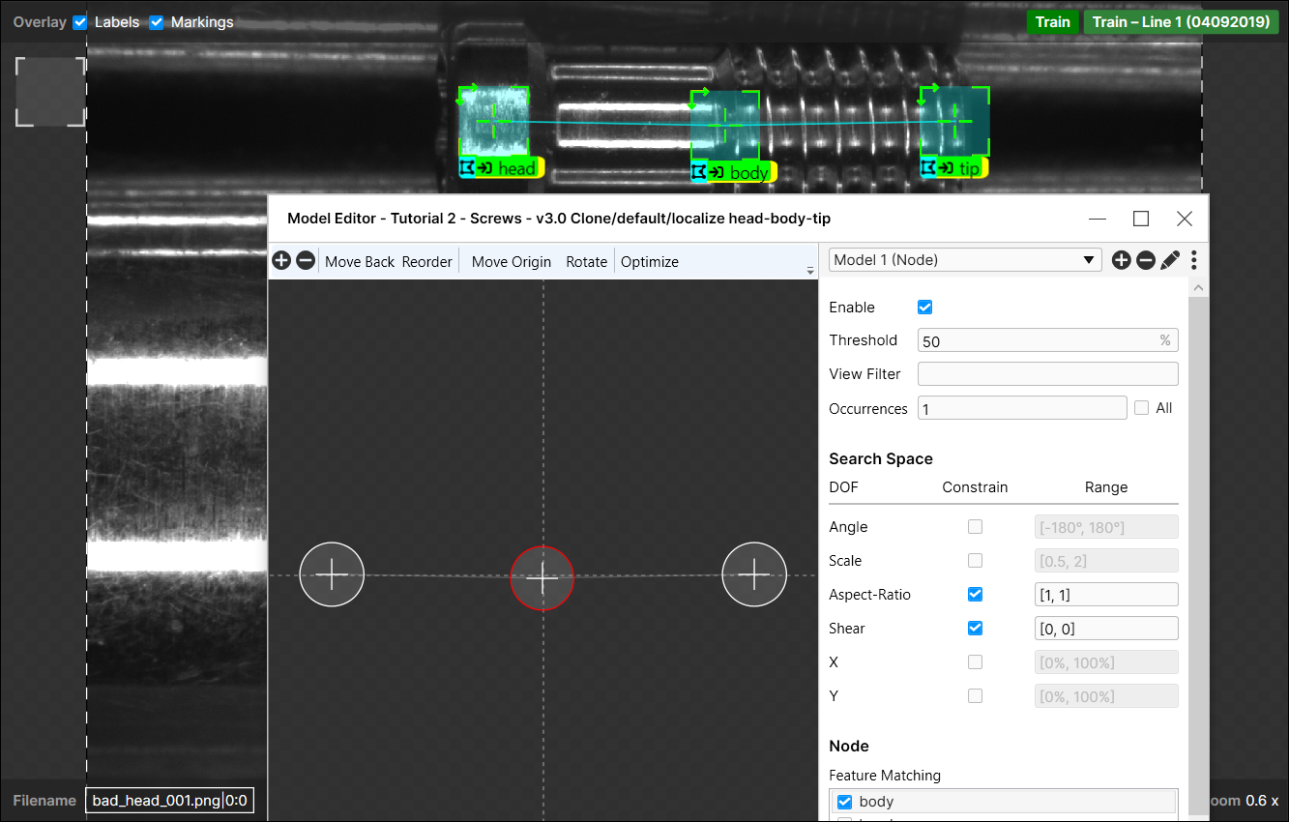This screenshot has height=822, width=1289.
Task: Click the scrollbar up arrow in properties panel
Action: 1198,288
